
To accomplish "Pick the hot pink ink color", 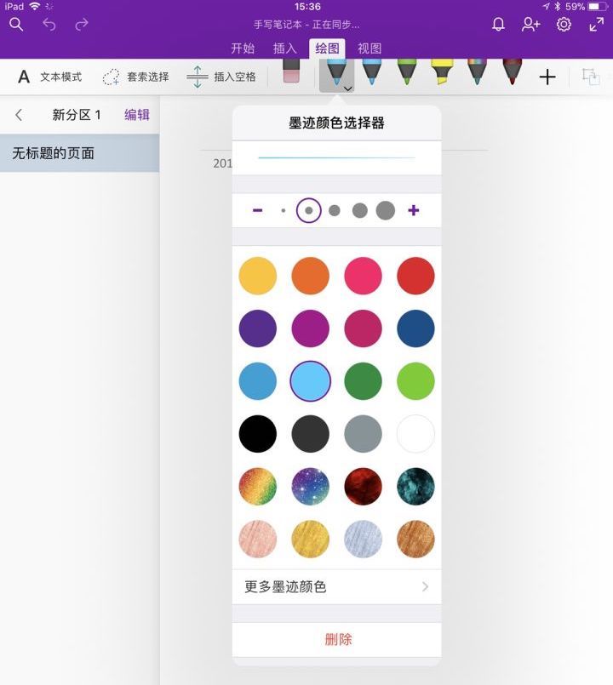I will click(363, 276).
